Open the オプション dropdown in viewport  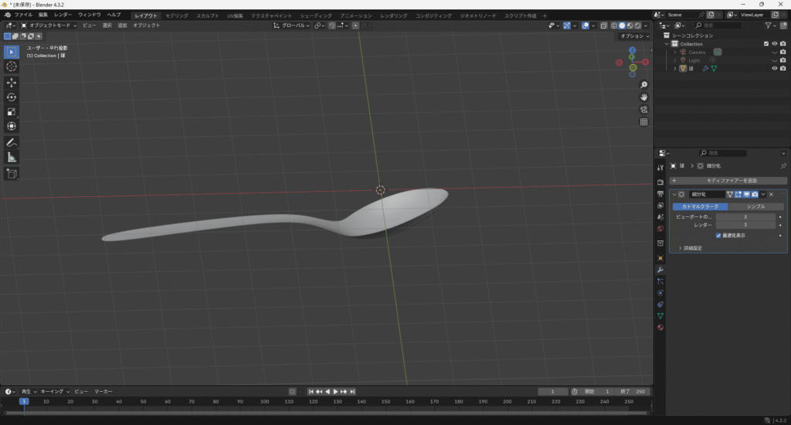[635, 36]
